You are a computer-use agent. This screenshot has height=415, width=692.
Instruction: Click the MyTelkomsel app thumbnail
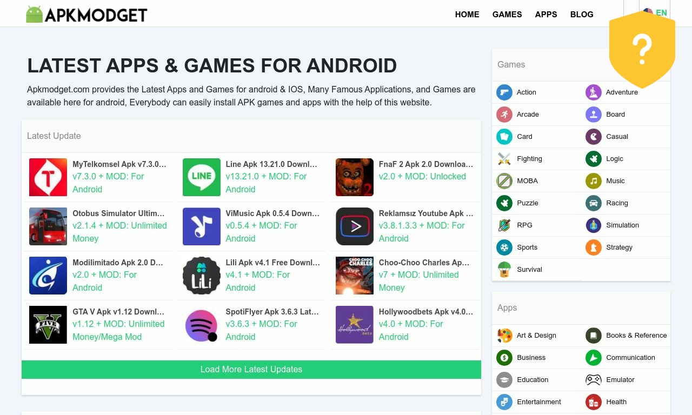click(x=48, y=177)
